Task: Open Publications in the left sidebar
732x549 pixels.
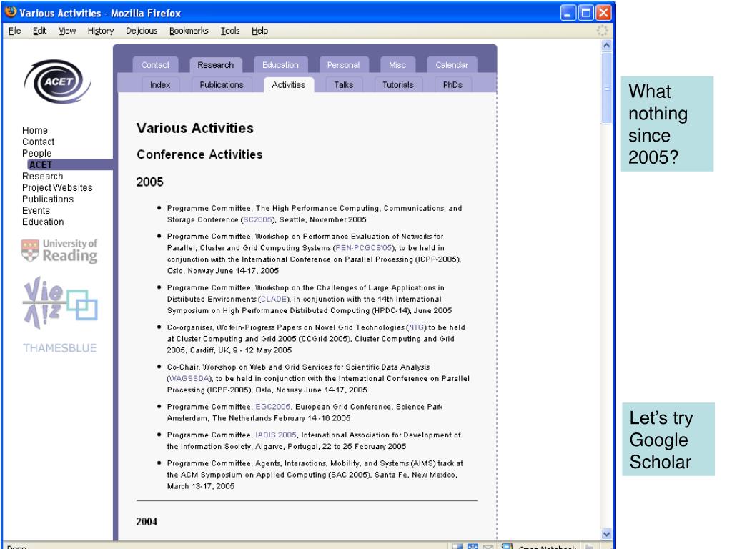Action: [48, 199]
